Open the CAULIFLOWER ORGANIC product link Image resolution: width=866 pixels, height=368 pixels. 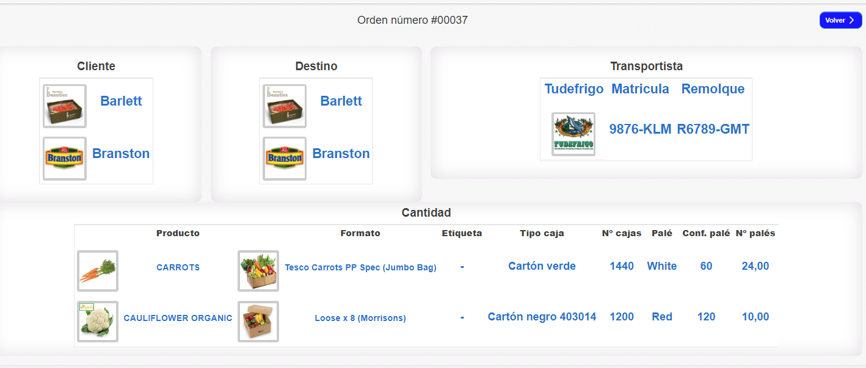[x=178, y=318]
